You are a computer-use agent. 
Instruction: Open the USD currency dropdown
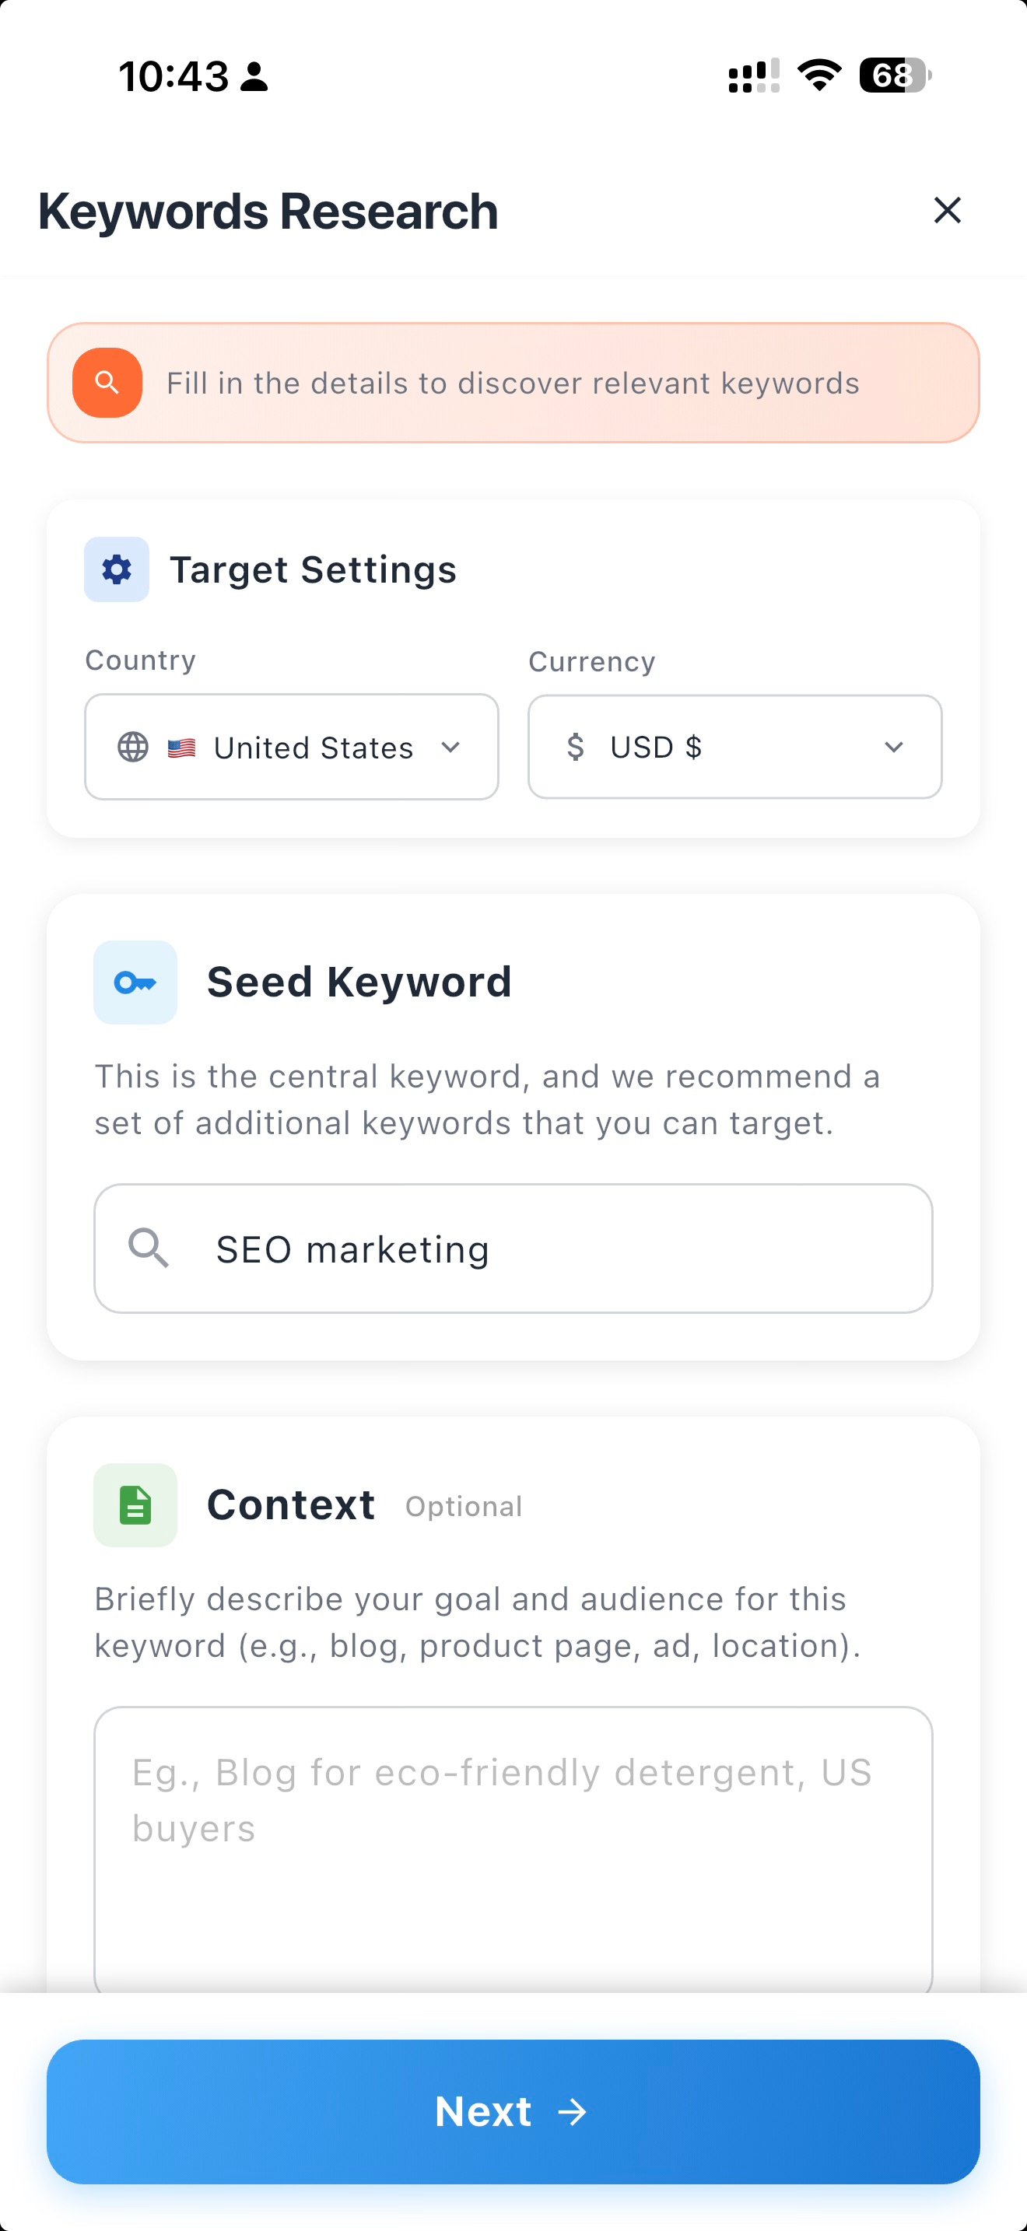pos(734,747)
